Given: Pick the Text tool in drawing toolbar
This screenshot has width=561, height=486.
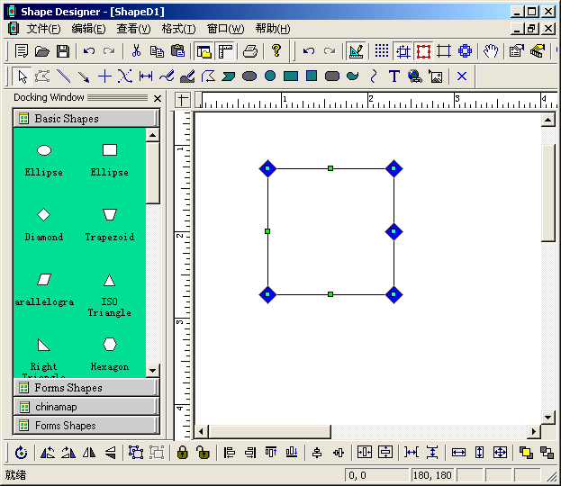Looking at the screenshot, I should pyautogui.click(x=394, y=76).
